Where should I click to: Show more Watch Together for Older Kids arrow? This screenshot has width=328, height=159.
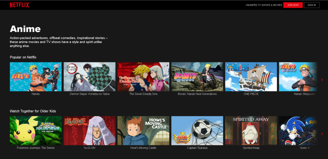tap(322, 134)
